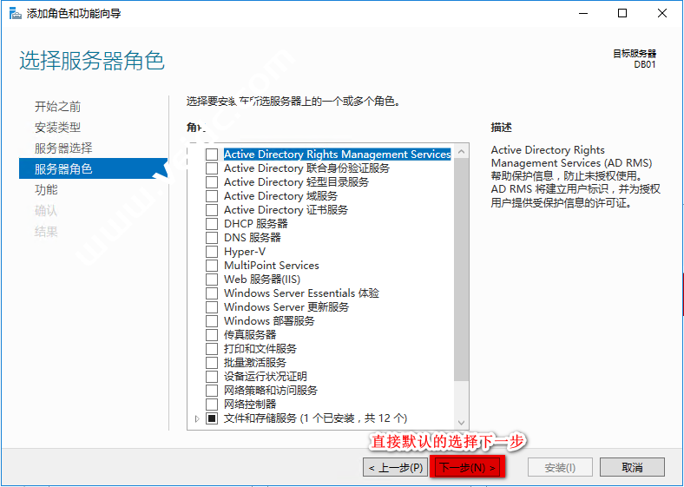Select the DHCP 服务器 role label
Viewport: 684px width, 487px height.
coord(255,224)
